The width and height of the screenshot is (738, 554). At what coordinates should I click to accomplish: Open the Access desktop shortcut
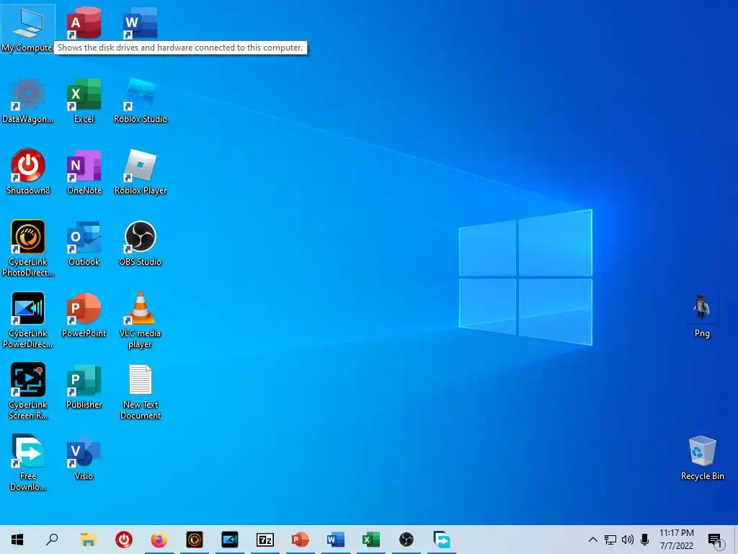tap(84, 23)
